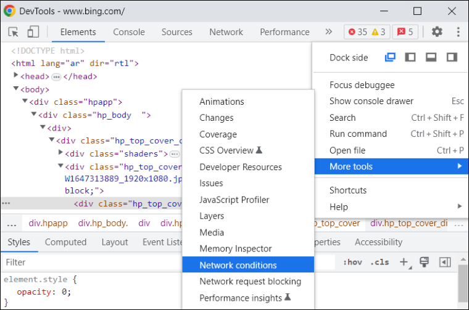Click Focus debuggee menu item
469x310 pixels.
[x=391, y=85]
